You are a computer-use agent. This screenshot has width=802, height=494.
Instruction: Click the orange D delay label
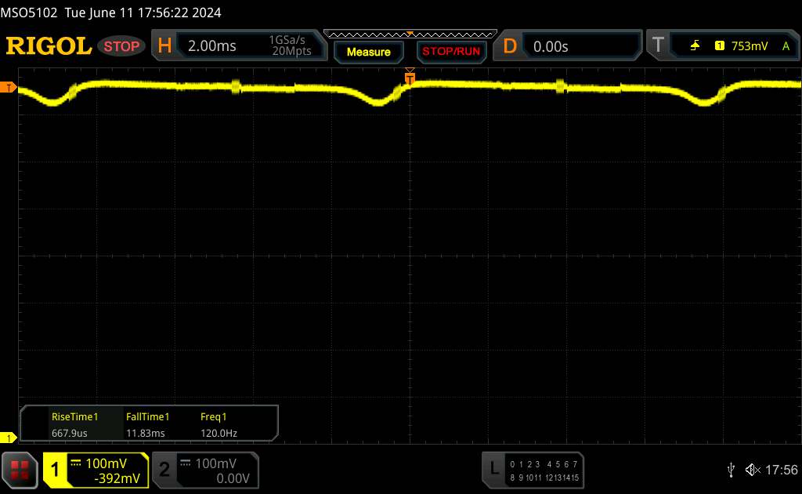[x=509, y=46]
